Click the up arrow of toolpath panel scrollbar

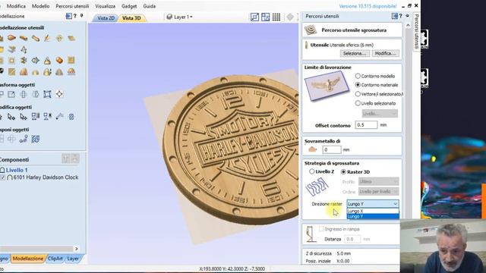click(x=408, y=25)
